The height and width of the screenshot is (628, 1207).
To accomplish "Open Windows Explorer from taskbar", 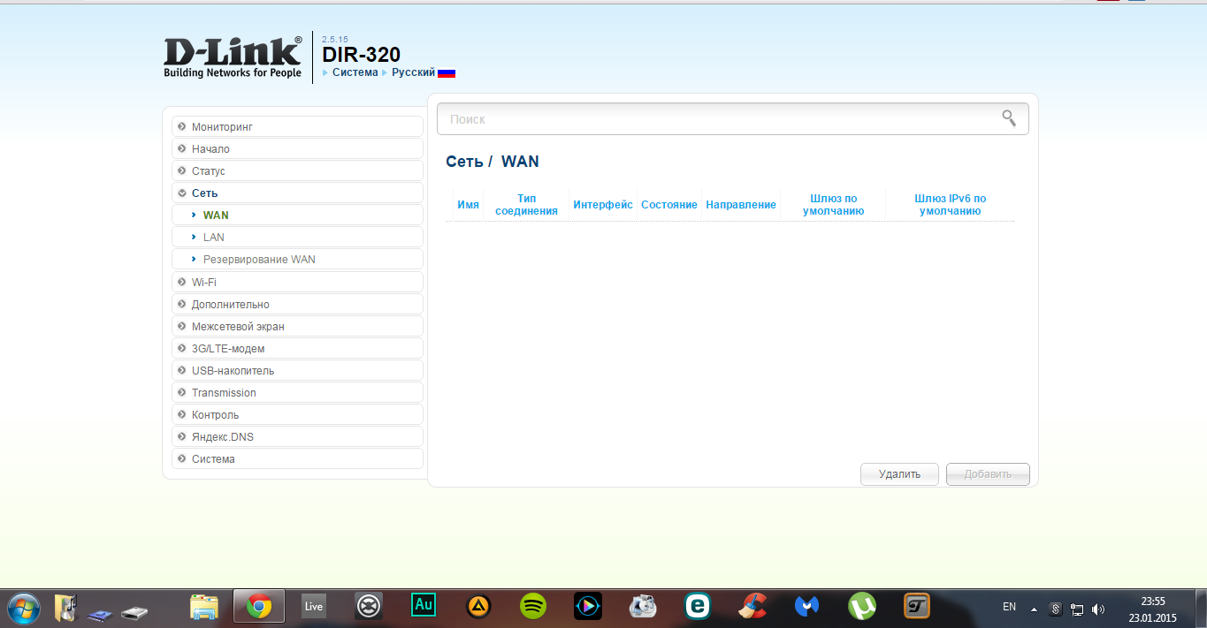I will tap(204, 607).
